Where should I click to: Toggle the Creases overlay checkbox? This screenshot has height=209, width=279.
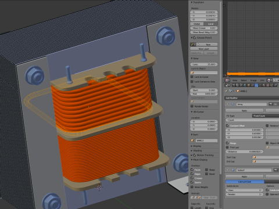pos(192,178)
